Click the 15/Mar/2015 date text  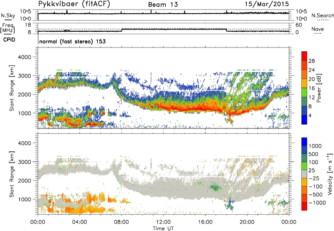[x=267, y=4]
